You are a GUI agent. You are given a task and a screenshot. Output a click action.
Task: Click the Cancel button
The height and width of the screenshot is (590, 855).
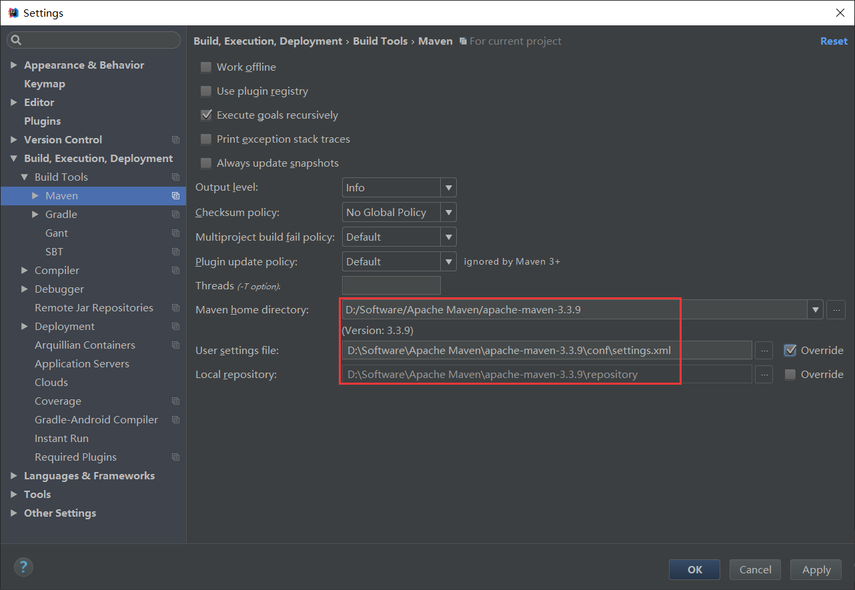[756, 569]
